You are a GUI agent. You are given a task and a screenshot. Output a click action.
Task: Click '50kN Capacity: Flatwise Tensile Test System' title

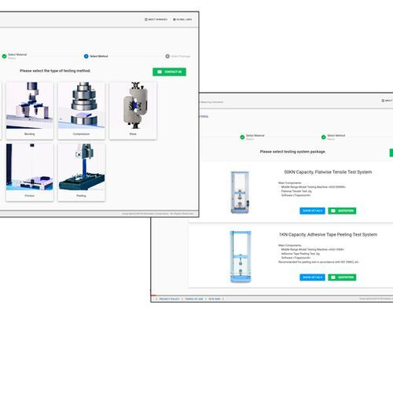click(328, 172)
